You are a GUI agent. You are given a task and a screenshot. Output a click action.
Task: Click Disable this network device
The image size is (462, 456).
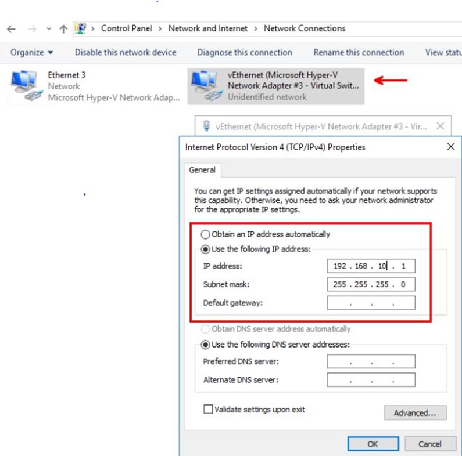pos(125,52)
